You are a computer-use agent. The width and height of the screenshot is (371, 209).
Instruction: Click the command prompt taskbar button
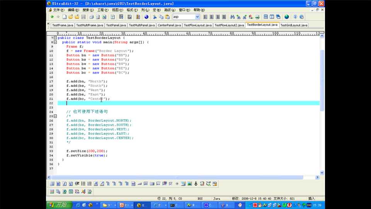pyautogui.click(x=175, y=205)
